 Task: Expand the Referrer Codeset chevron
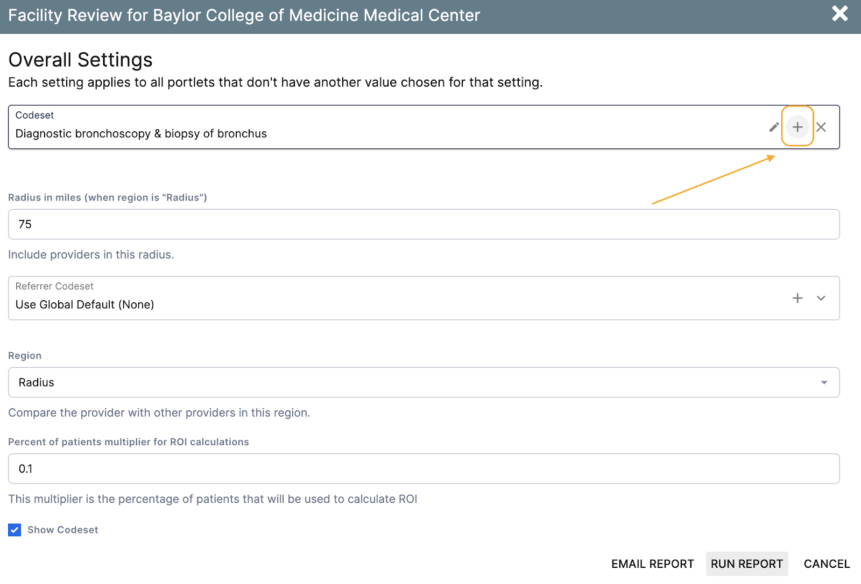tap(821, 298)
